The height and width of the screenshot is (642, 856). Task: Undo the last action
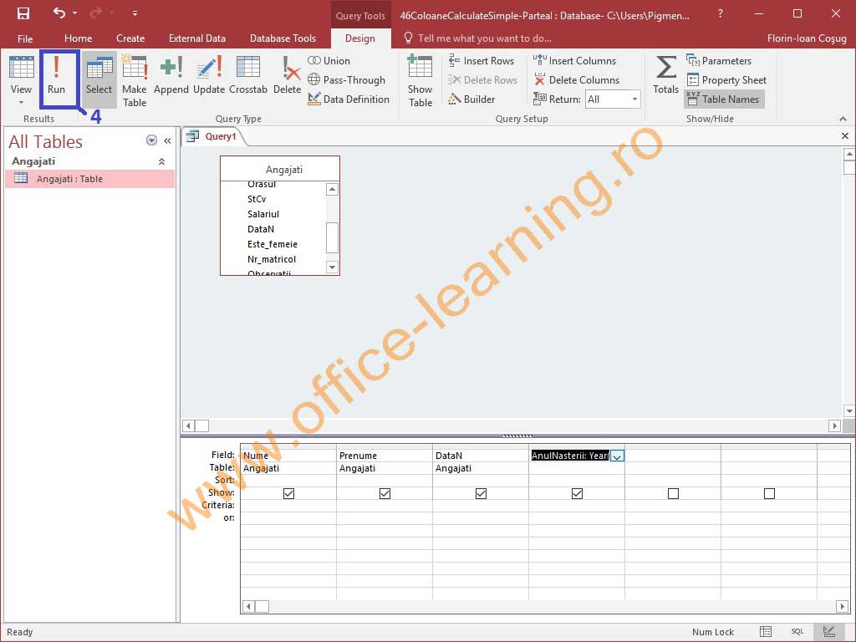tap(59, 13)
